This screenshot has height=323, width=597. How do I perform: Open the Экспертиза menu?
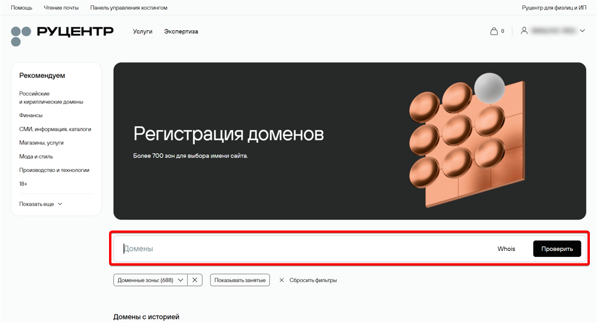[x=181, y=32]
